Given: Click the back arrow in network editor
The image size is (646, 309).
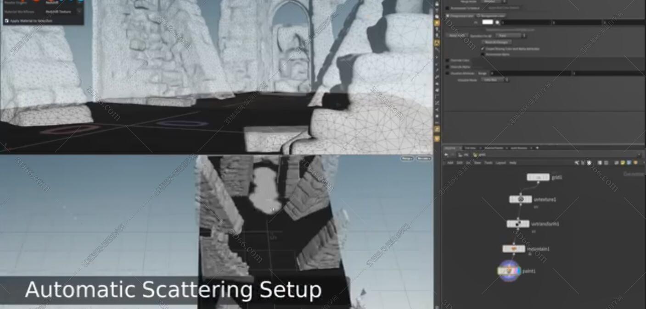Looking at the screenshot, I should point(447,155).
